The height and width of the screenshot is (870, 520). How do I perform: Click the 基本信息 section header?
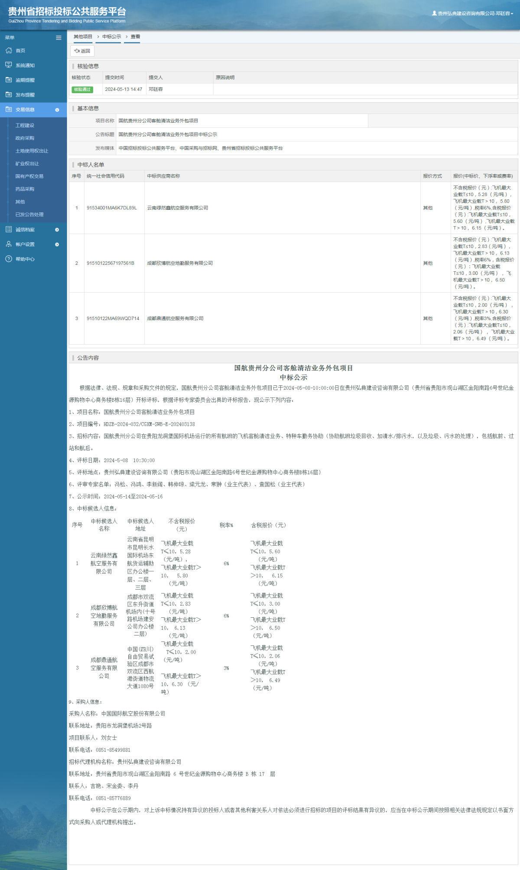pos(88,108)
